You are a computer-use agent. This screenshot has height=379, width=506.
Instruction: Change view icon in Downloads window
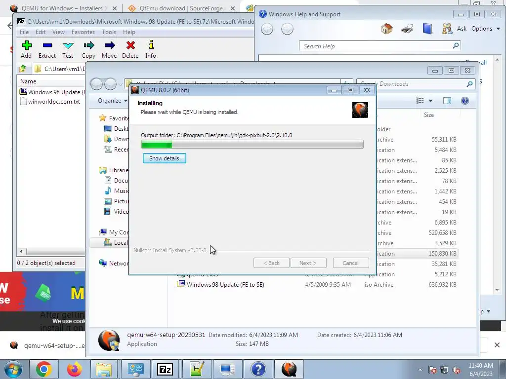point(420,101)
